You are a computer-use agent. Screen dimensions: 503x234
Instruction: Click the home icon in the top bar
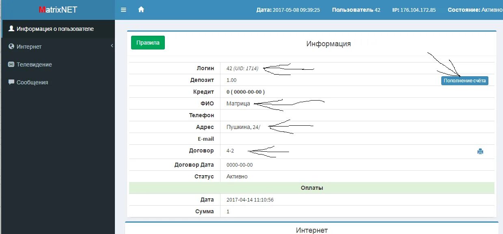(140, 9)
